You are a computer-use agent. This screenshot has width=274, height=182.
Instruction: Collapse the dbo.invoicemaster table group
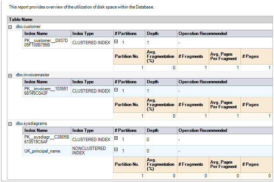tap(10, 76)
